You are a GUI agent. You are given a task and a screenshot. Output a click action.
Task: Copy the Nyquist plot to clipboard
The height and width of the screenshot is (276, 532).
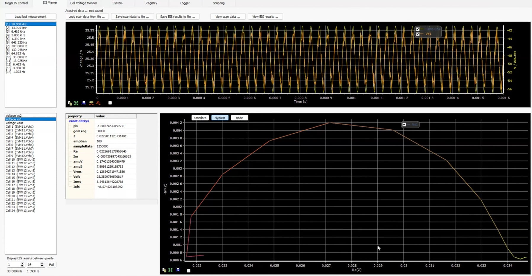coord(165,270)
